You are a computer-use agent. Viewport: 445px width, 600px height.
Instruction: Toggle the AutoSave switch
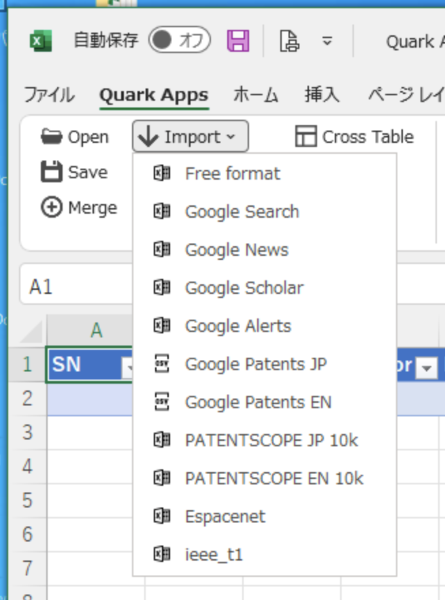(x=180, y=39)
